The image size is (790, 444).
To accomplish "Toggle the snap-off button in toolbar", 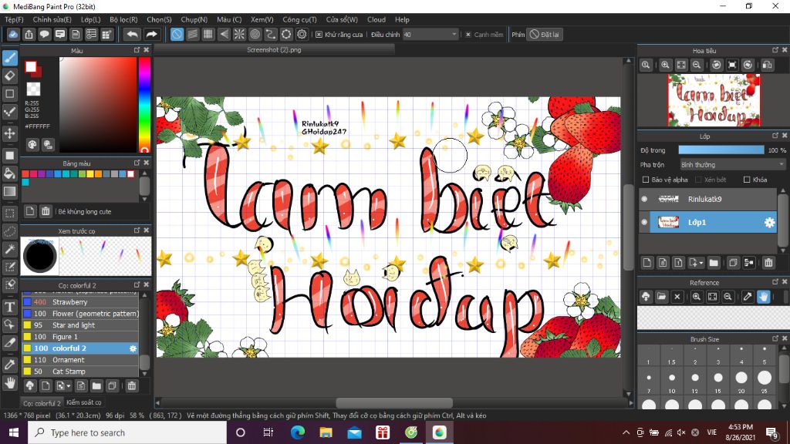I will 177,34.
